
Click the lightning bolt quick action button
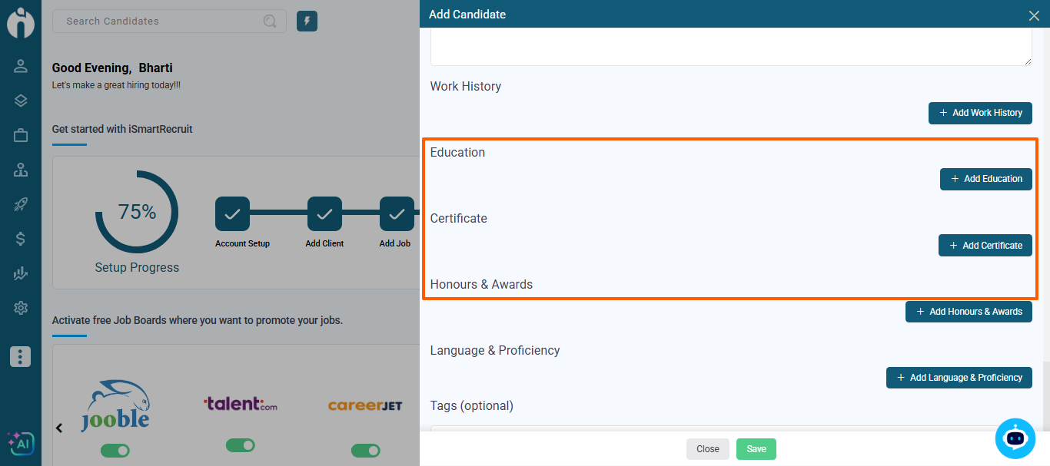coord(307,21)
